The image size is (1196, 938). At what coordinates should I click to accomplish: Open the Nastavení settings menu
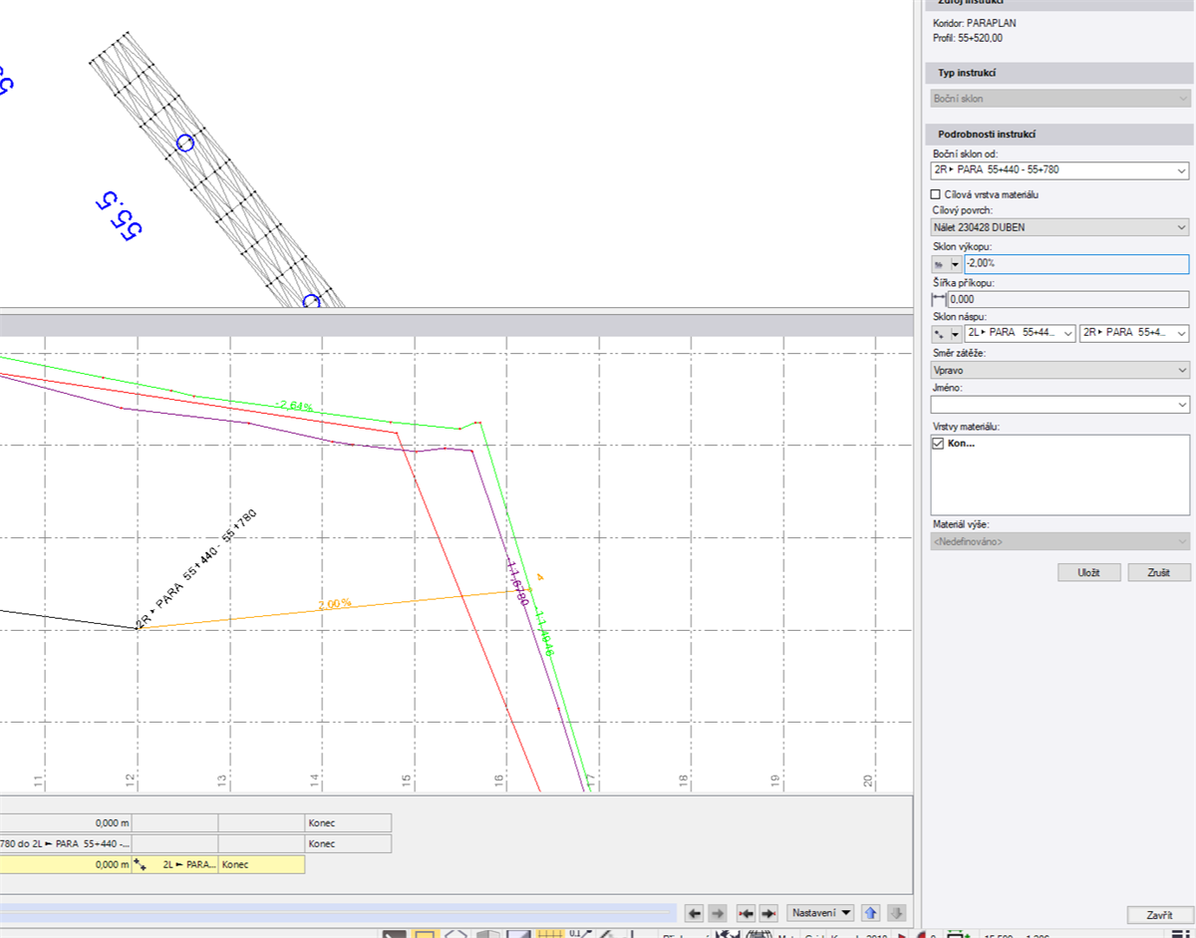(x=821, y=913)
